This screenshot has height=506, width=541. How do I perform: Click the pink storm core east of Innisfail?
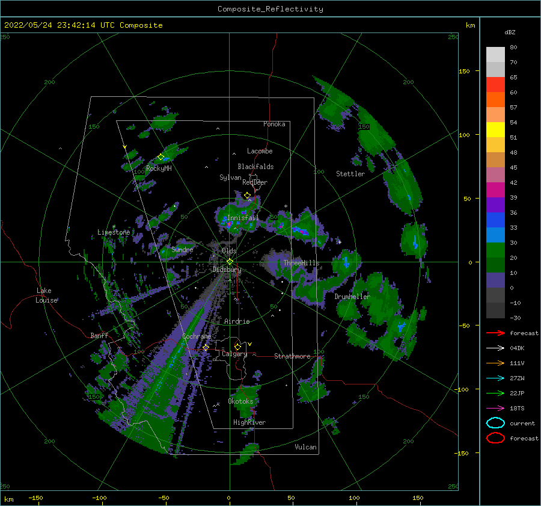(300, 230)
